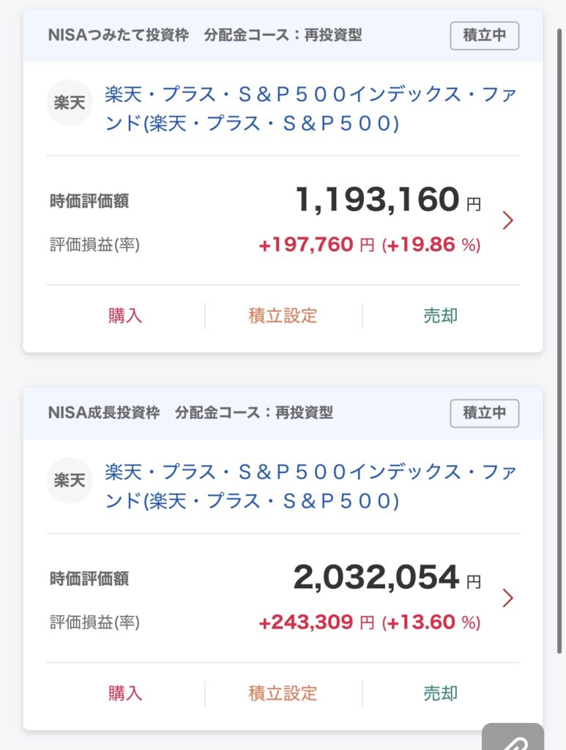Click Rakuten logo icon in NISAつみたて投資枠 card
Screen dimensions: 566x750
pyautogui.click(x=70, y=103)
